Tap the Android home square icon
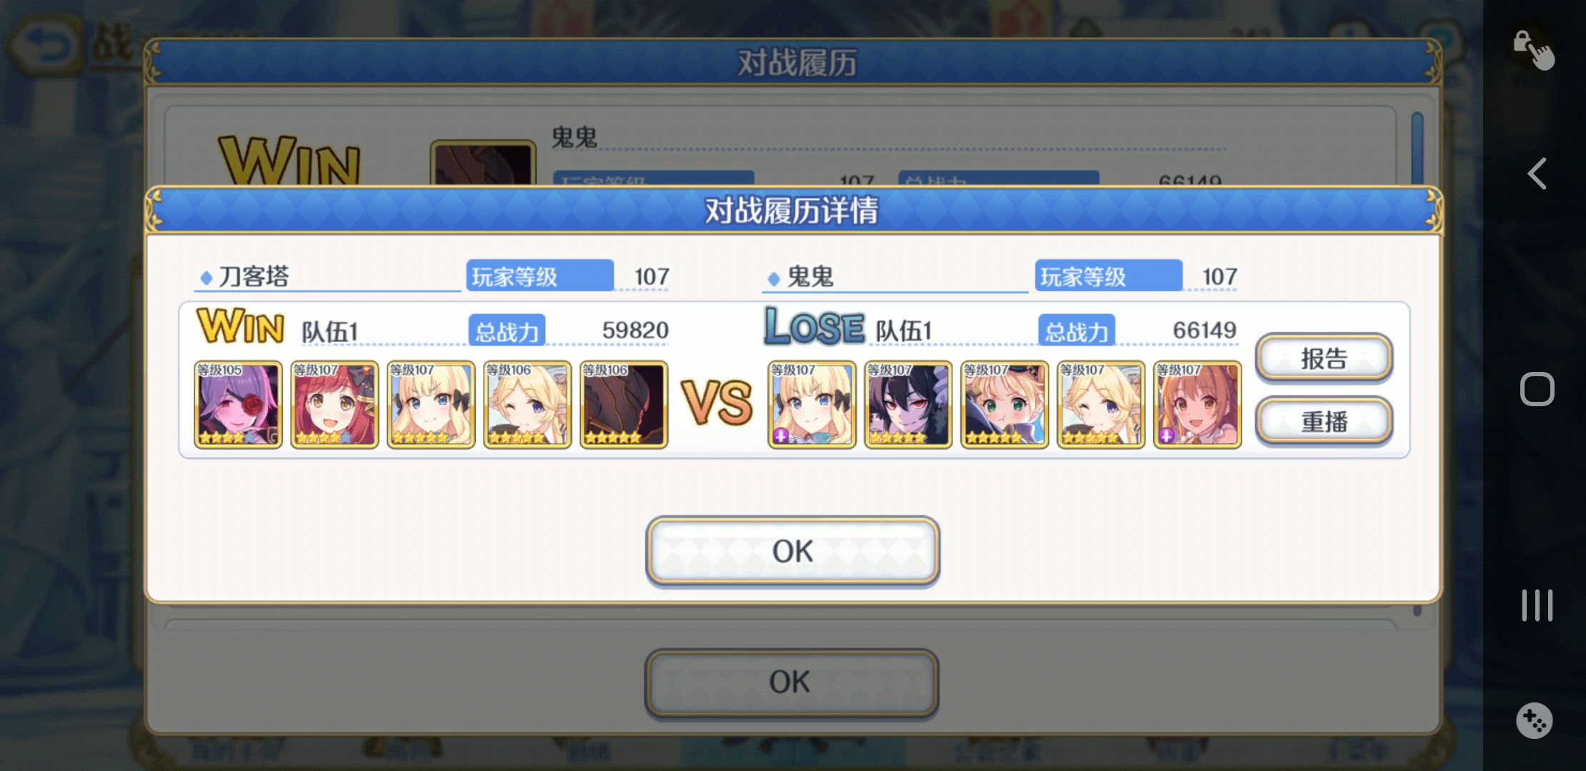 pyautogui.click(x=1537, y=389)
